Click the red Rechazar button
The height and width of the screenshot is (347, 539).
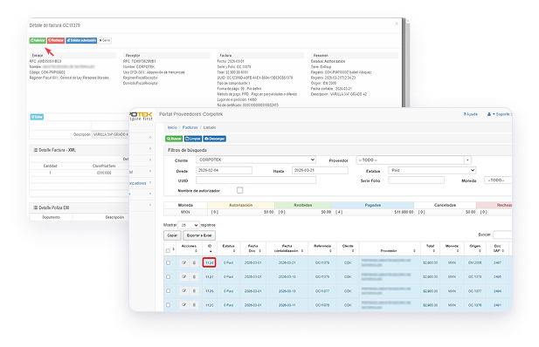click(56, 40)
